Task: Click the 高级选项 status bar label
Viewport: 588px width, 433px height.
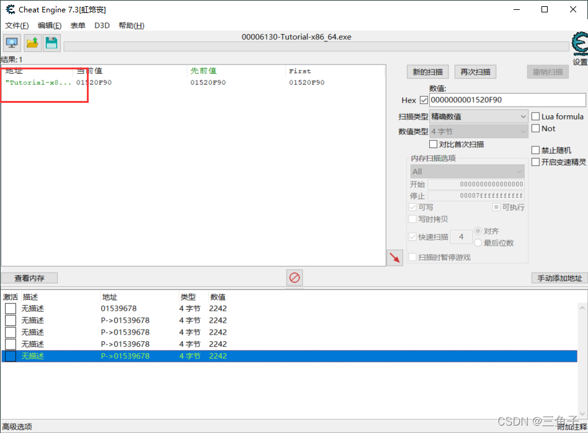Action: tap(17, 427)
